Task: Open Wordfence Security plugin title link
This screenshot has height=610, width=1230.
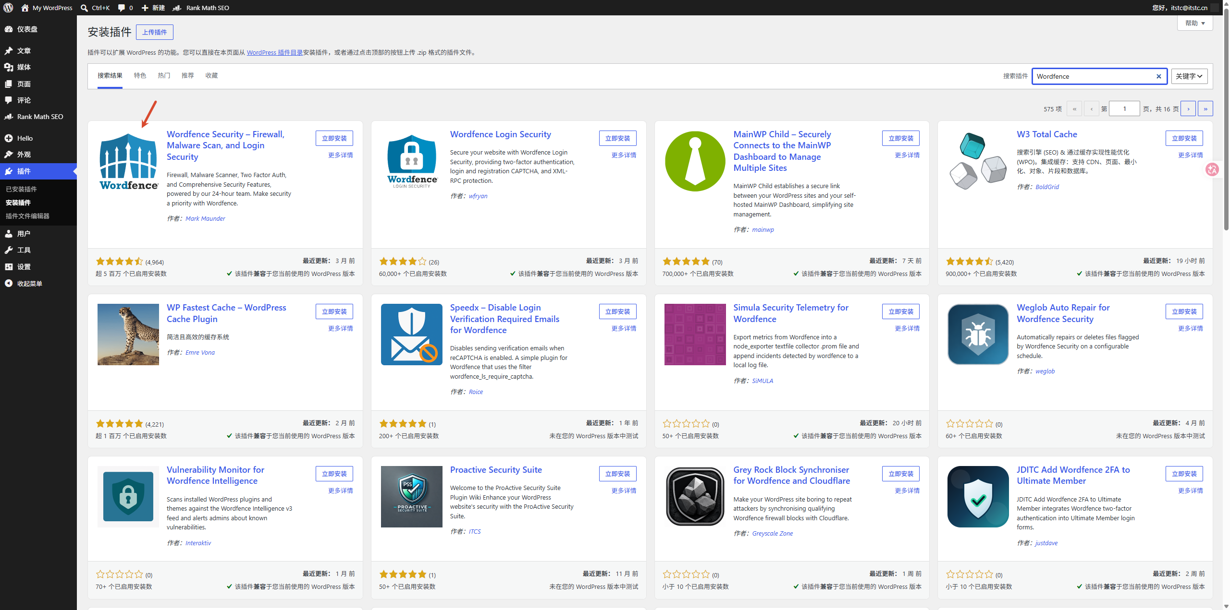Action: point(225,145)
